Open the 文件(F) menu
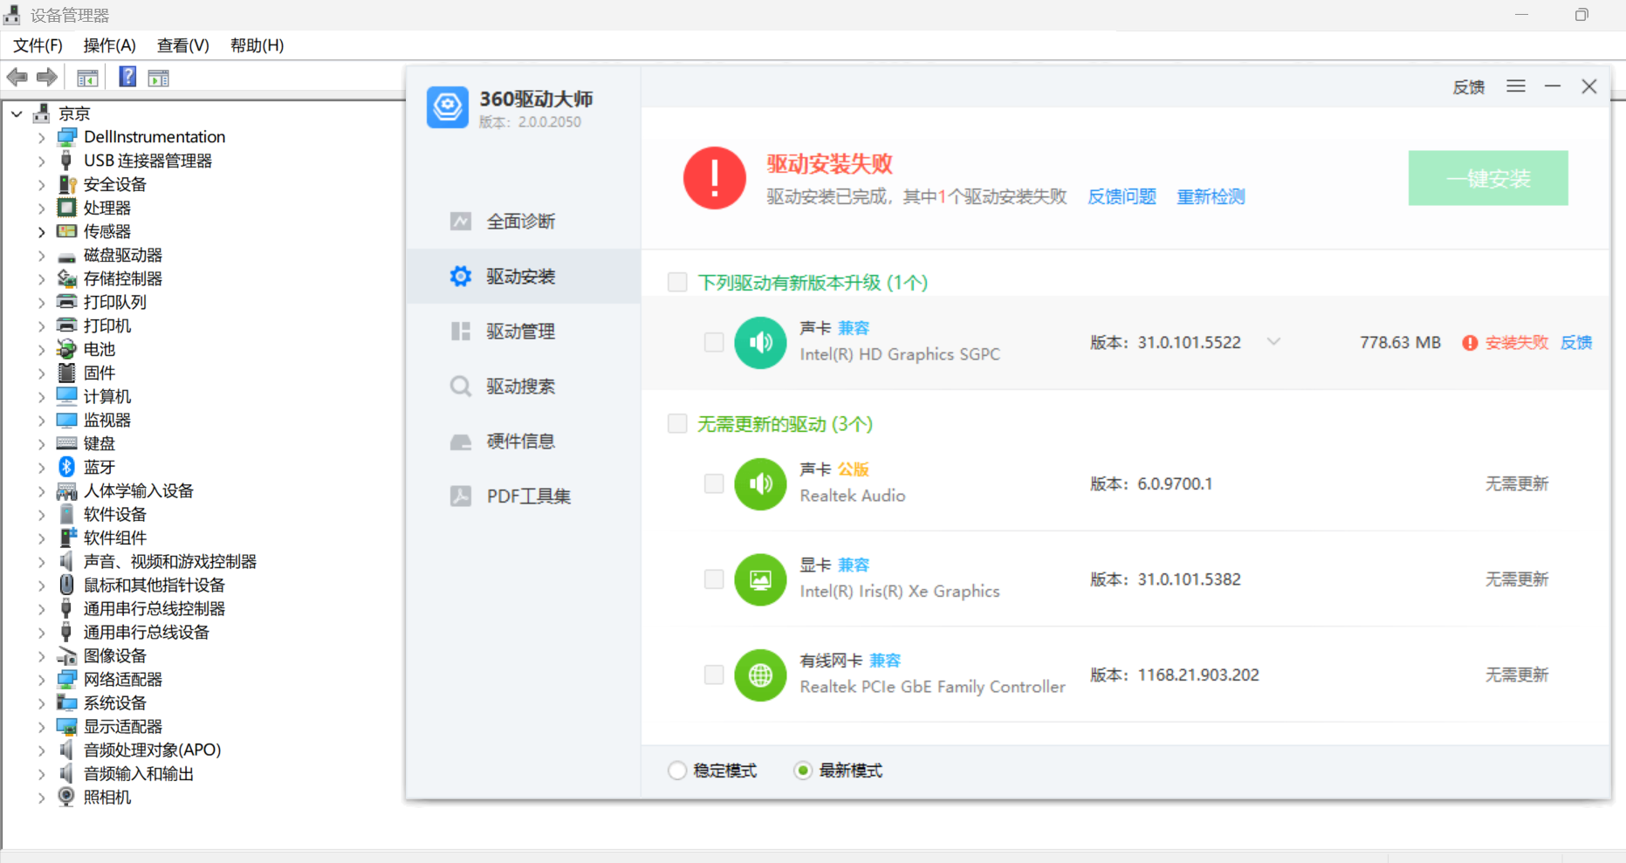 (x=38, y=45)
